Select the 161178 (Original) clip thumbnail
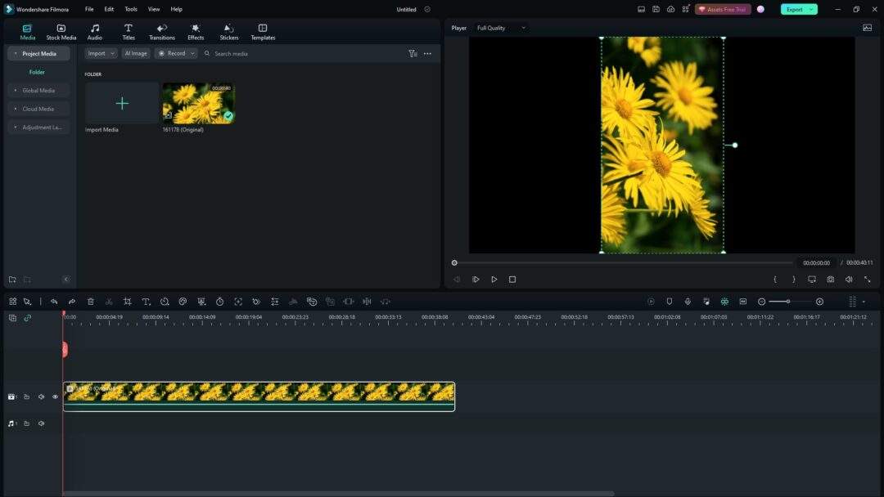The width and height of the screenshot is (884, 497). pyautogui.click(x=198, y=103)
